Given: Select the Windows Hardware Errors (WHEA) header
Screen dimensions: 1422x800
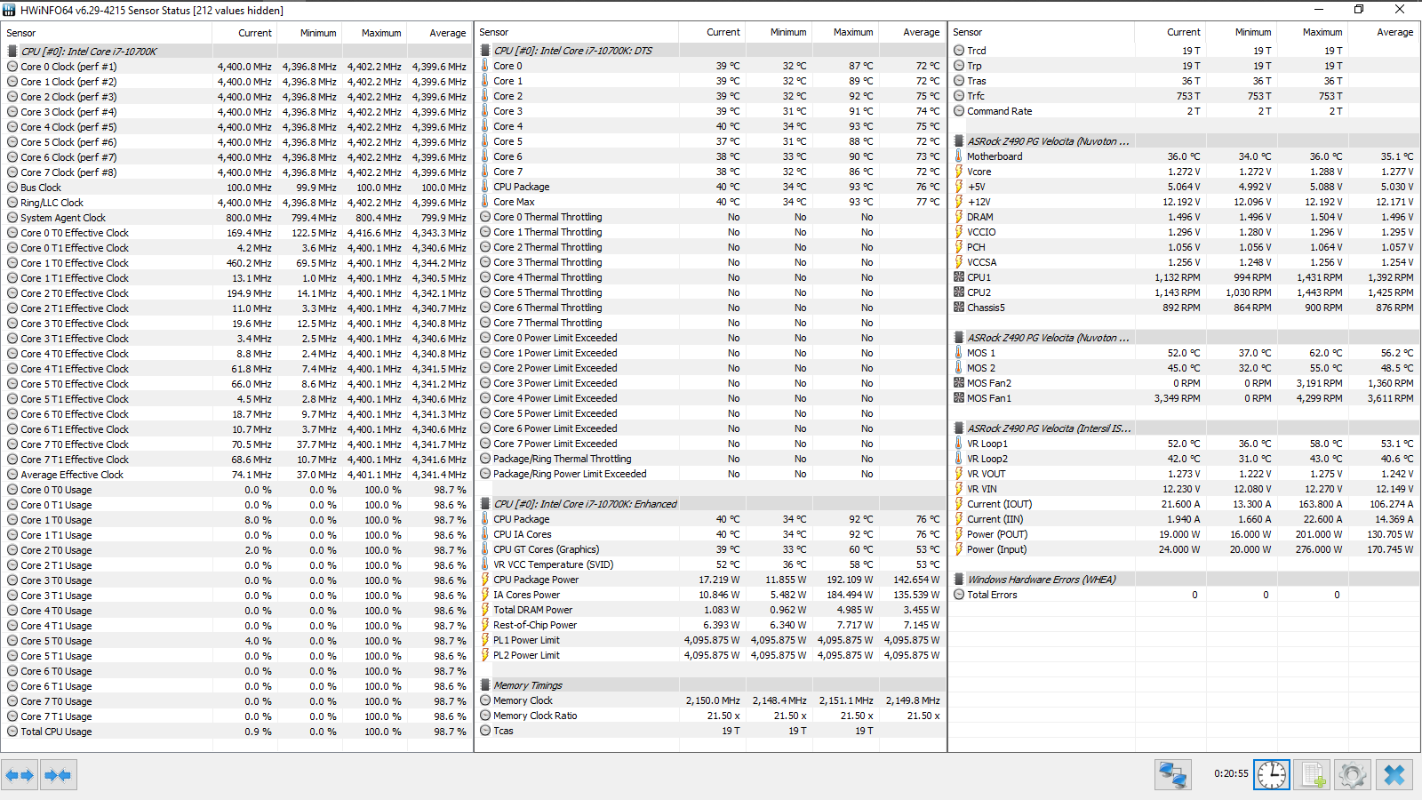Looking at the screenshot, I should [1184, 580].
